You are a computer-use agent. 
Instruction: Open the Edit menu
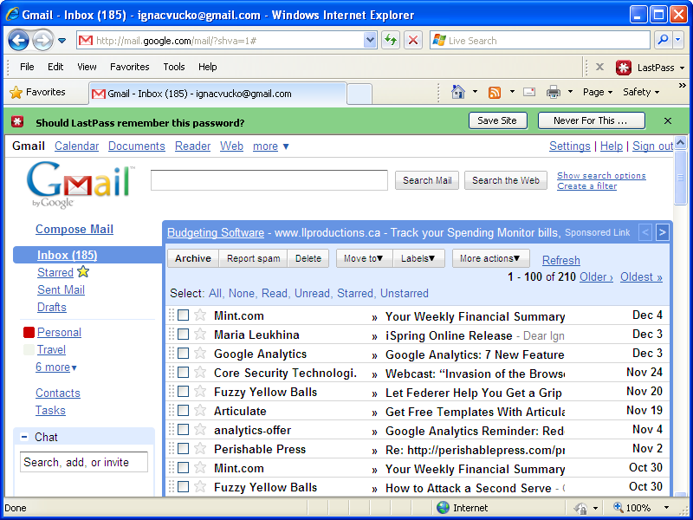click(55, 67)
